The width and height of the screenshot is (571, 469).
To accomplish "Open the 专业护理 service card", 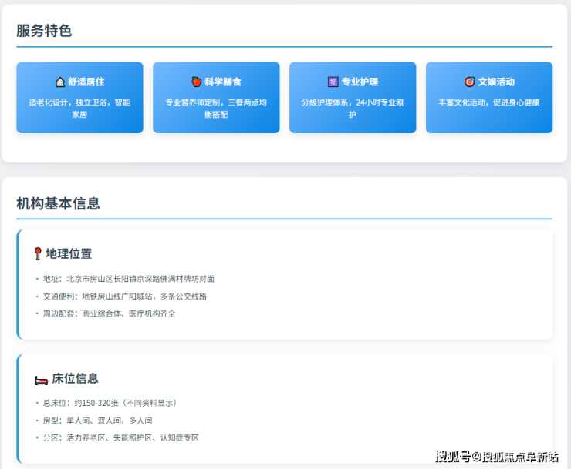I will click(x=353, y=98).
